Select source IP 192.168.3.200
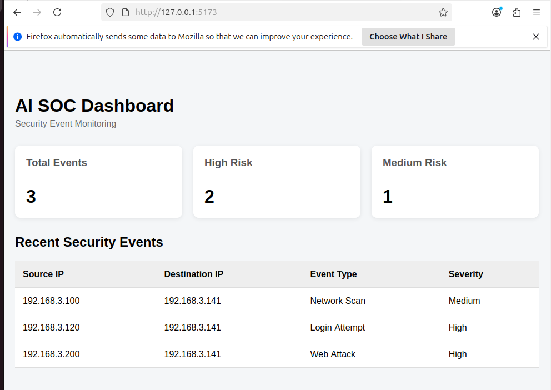This screenshot has width=551, height=390. click(x=51, y=354)
